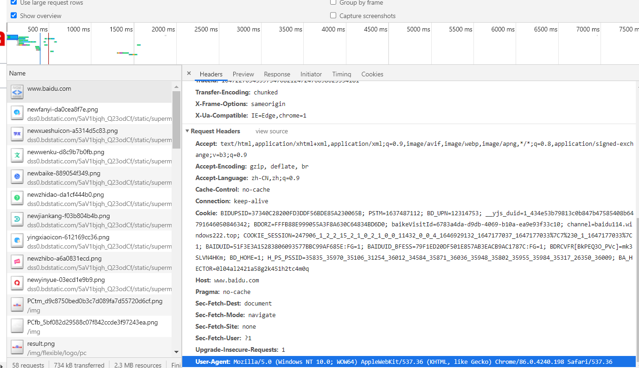Enable Group by frame checkbox

(333, 2)
